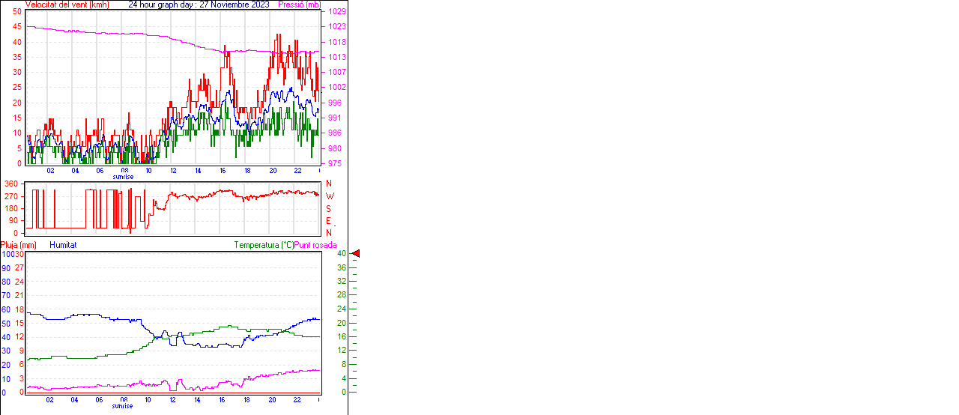Select the 40 value on green temperature scale
959x415 pixels.
click(341, 254)
